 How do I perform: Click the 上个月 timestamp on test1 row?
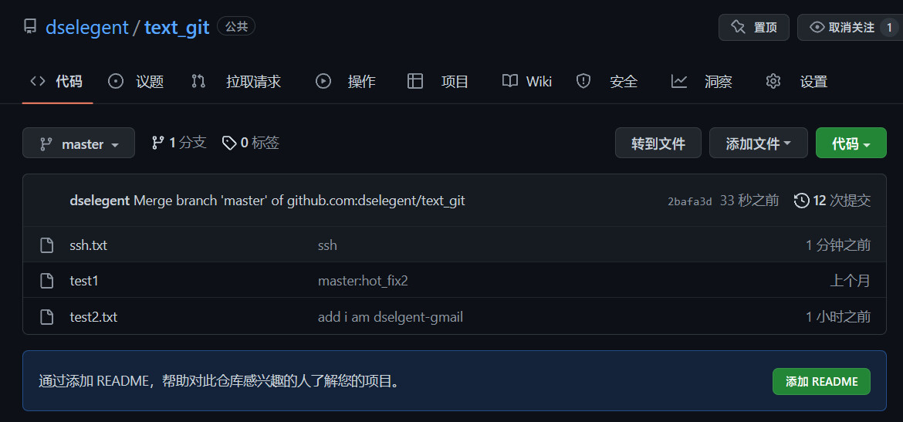click(x=850, y=281)
